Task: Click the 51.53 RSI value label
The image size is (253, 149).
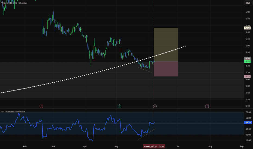Action: pos(248,123)
